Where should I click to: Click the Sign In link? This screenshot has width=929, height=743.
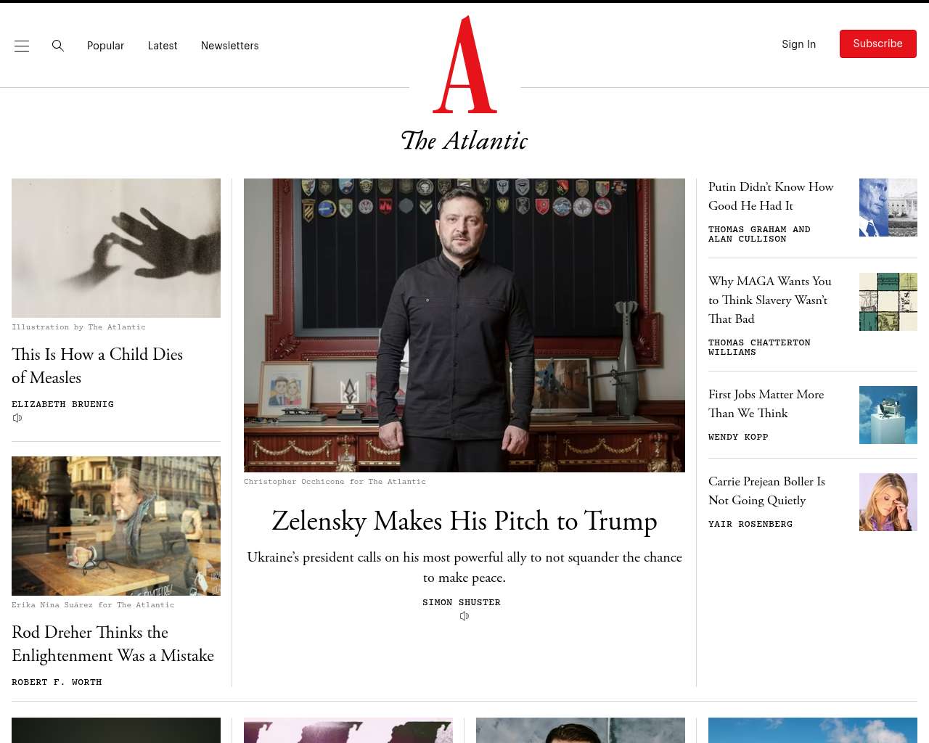798,44
